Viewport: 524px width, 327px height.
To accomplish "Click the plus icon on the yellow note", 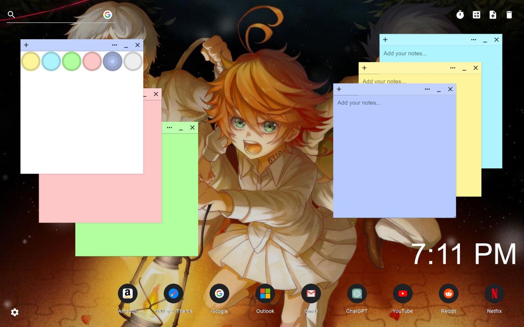I will (364, 68).
